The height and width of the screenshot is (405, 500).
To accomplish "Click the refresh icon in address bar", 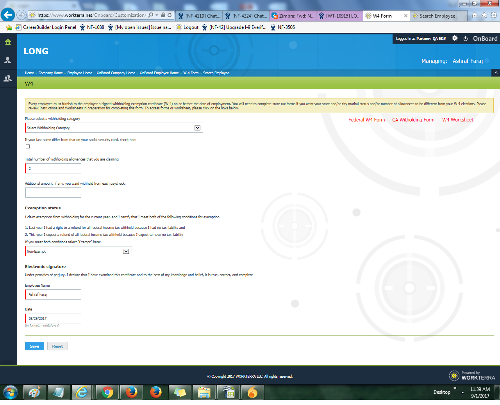I will (x=170, y=15).
